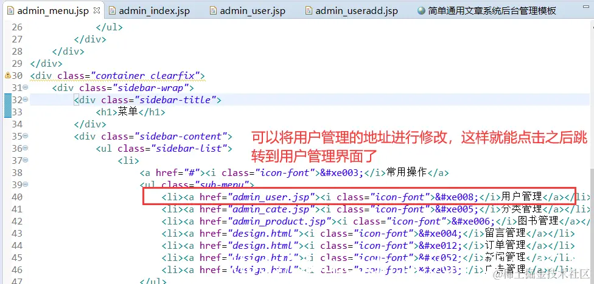Click the file icon on the admin_menu.jsp tab
The width and height of the screenshot is (594, 284).
coord(10,10)
